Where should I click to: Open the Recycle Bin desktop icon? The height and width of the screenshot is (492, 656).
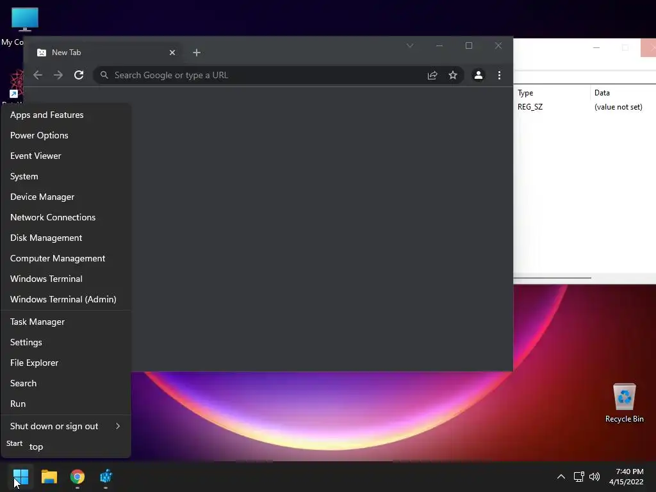pos(624,402)
